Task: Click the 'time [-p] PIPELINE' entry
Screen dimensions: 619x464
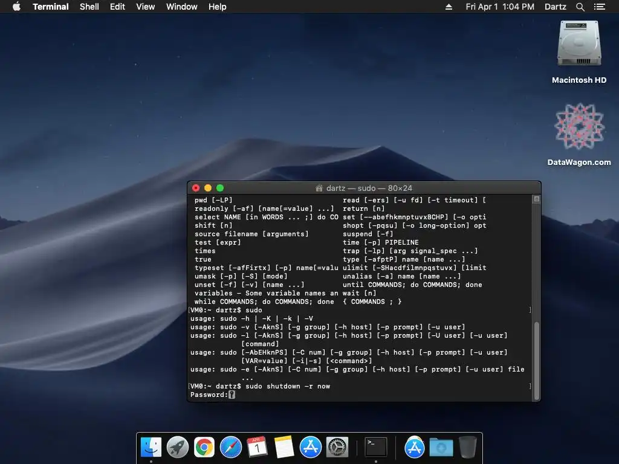Action: pyautogui.click(x=381, y=242)
